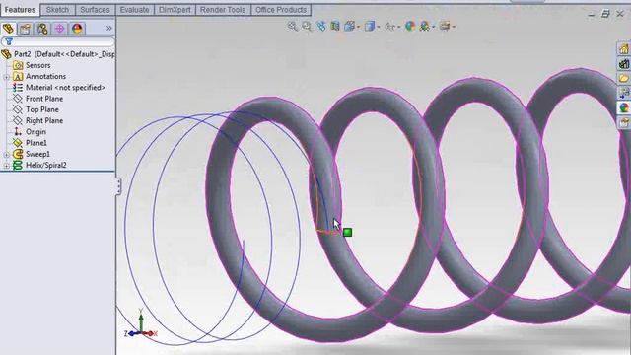Click the View Orientation icon
Image resolution: width=631 pixels, height=355 pixels.
coord(349,27)
